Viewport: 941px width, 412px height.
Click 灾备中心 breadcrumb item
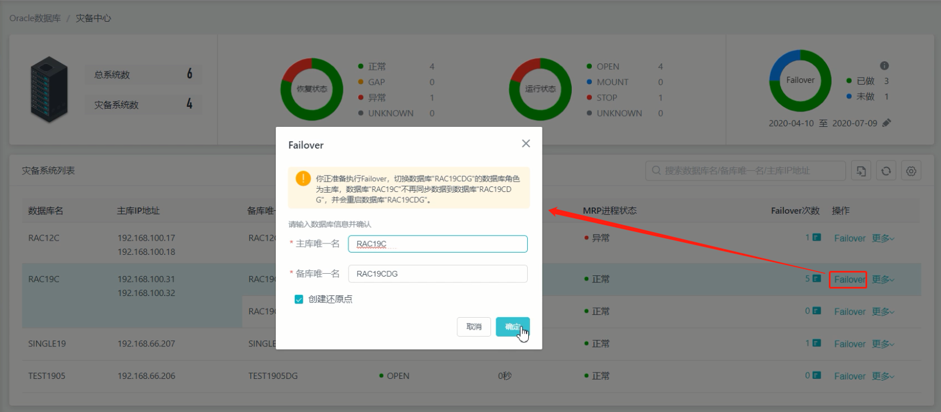tap(93, 18)
